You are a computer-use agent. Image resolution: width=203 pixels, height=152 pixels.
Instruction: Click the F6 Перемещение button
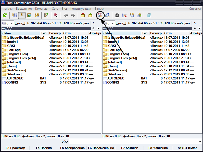pyautogui.click(x=101, y=148)
